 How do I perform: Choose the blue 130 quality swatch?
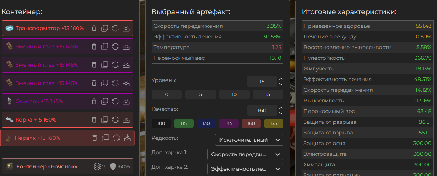[206, 123]
